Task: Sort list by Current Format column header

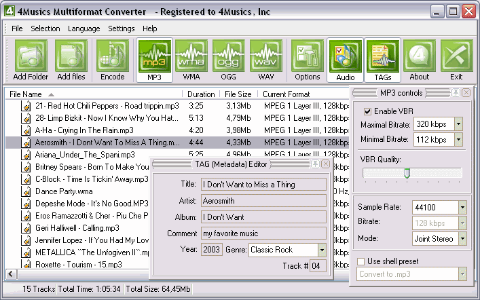Action: 303,94
